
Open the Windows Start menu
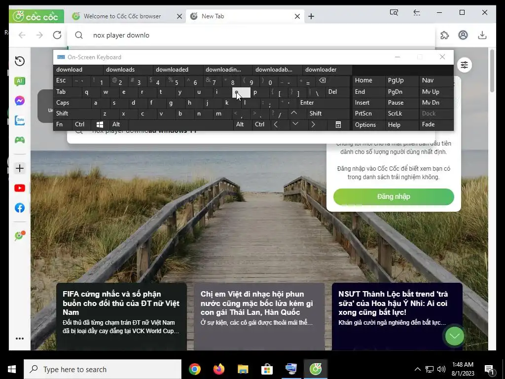tap(12, 369)
